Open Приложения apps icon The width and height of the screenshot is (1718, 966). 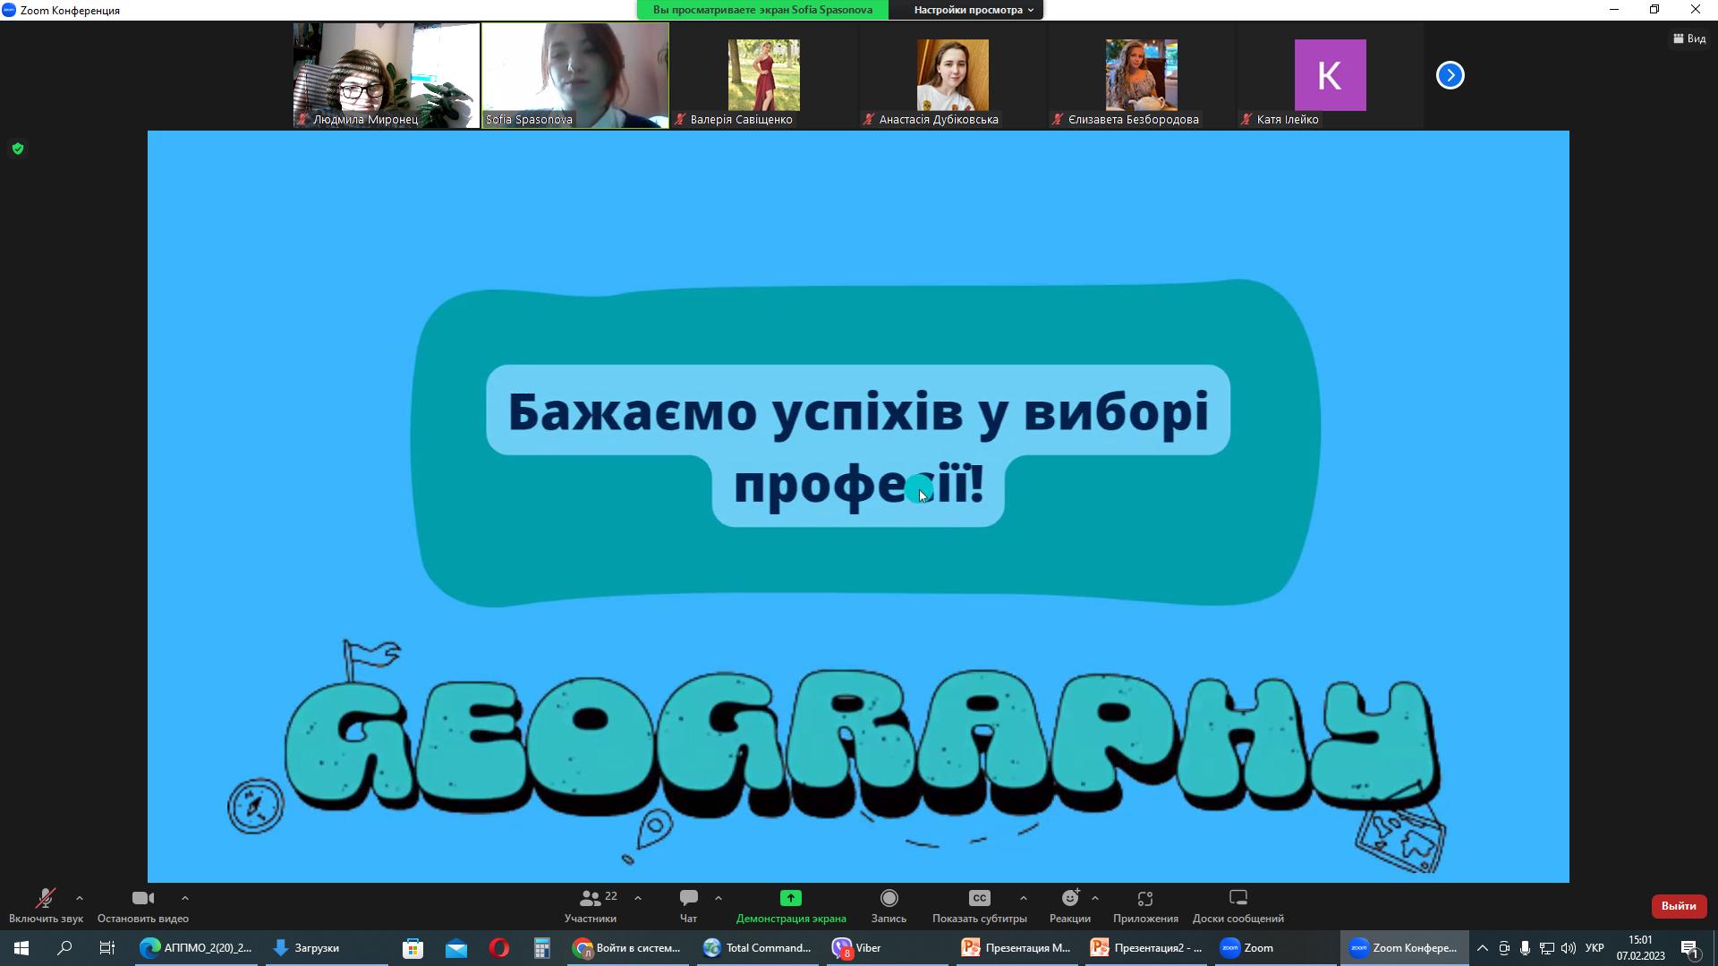(x=1145, y=898)
